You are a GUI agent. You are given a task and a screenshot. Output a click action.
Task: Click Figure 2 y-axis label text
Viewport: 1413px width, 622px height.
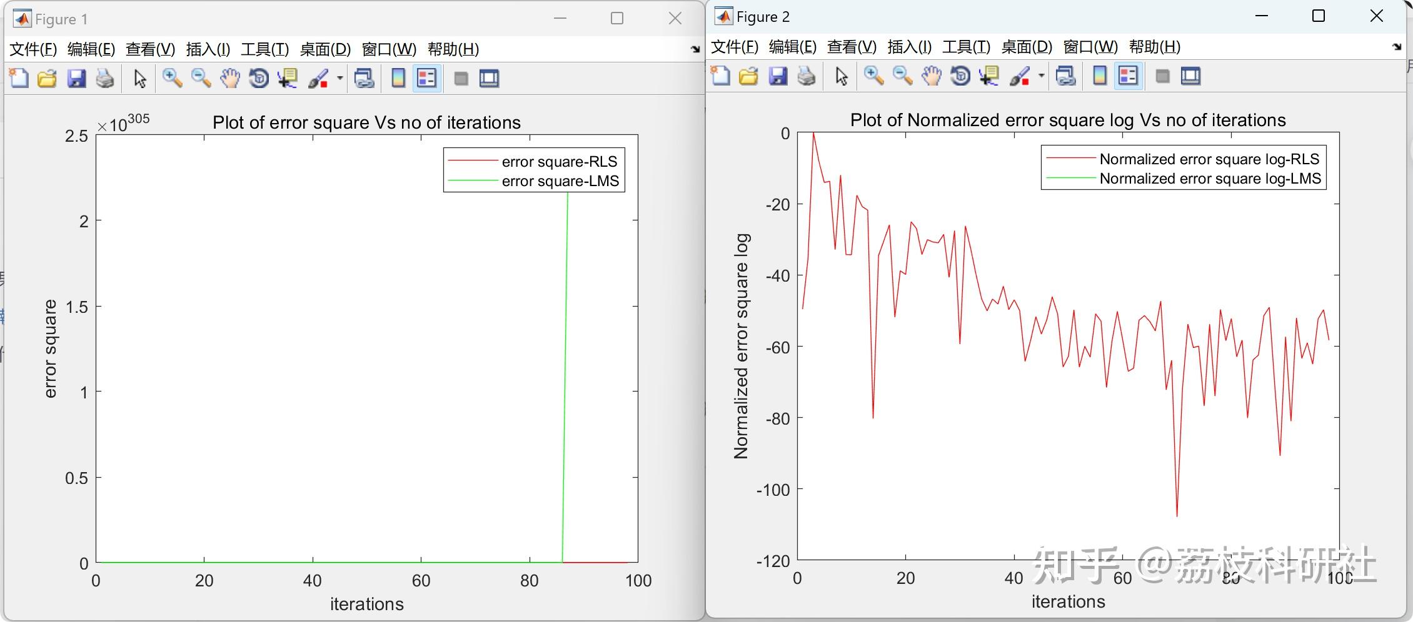[741, 347]
